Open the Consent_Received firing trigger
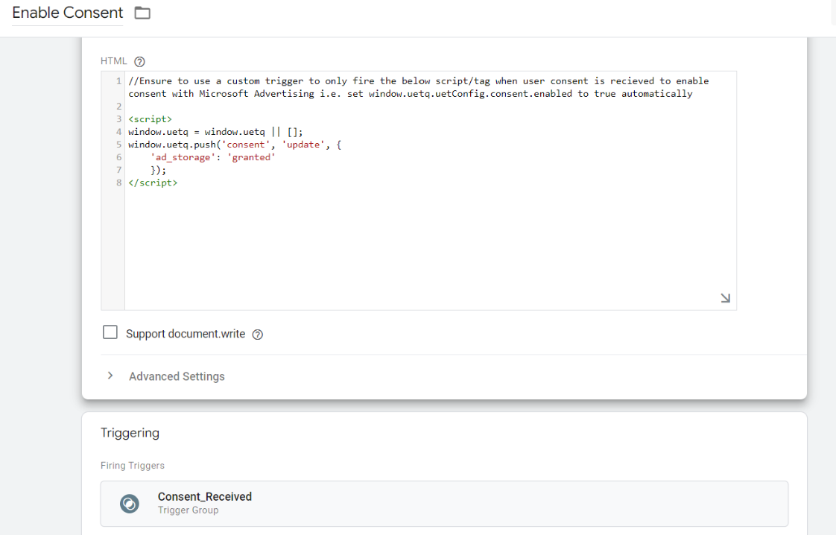 point(444,504)
